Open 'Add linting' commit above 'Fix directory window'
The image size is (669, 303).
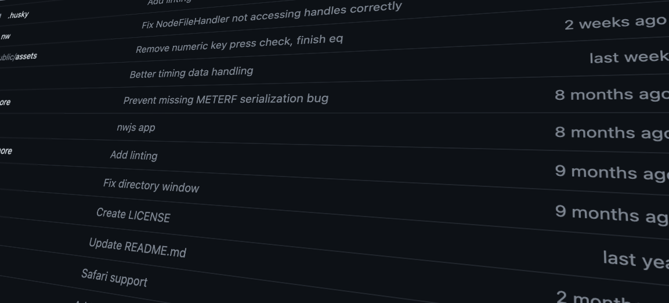pos(133,155)
